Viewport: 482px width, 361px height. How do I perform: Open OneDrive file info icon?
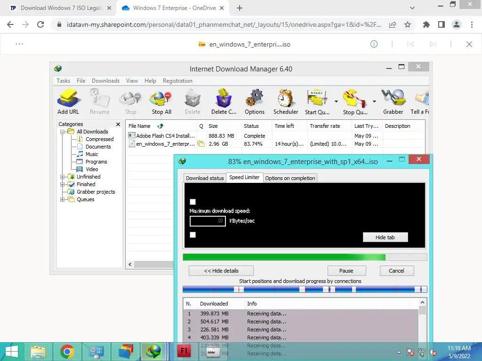click(374, 44)
